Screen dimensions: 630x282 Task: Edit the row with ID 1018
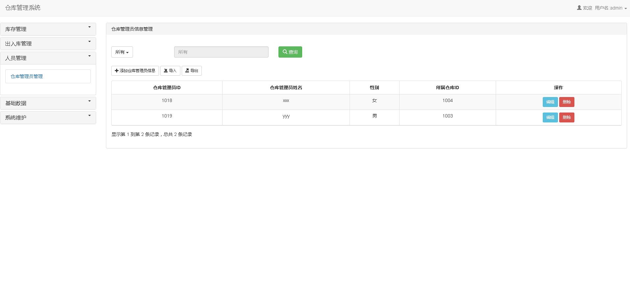tap(550, 102)
